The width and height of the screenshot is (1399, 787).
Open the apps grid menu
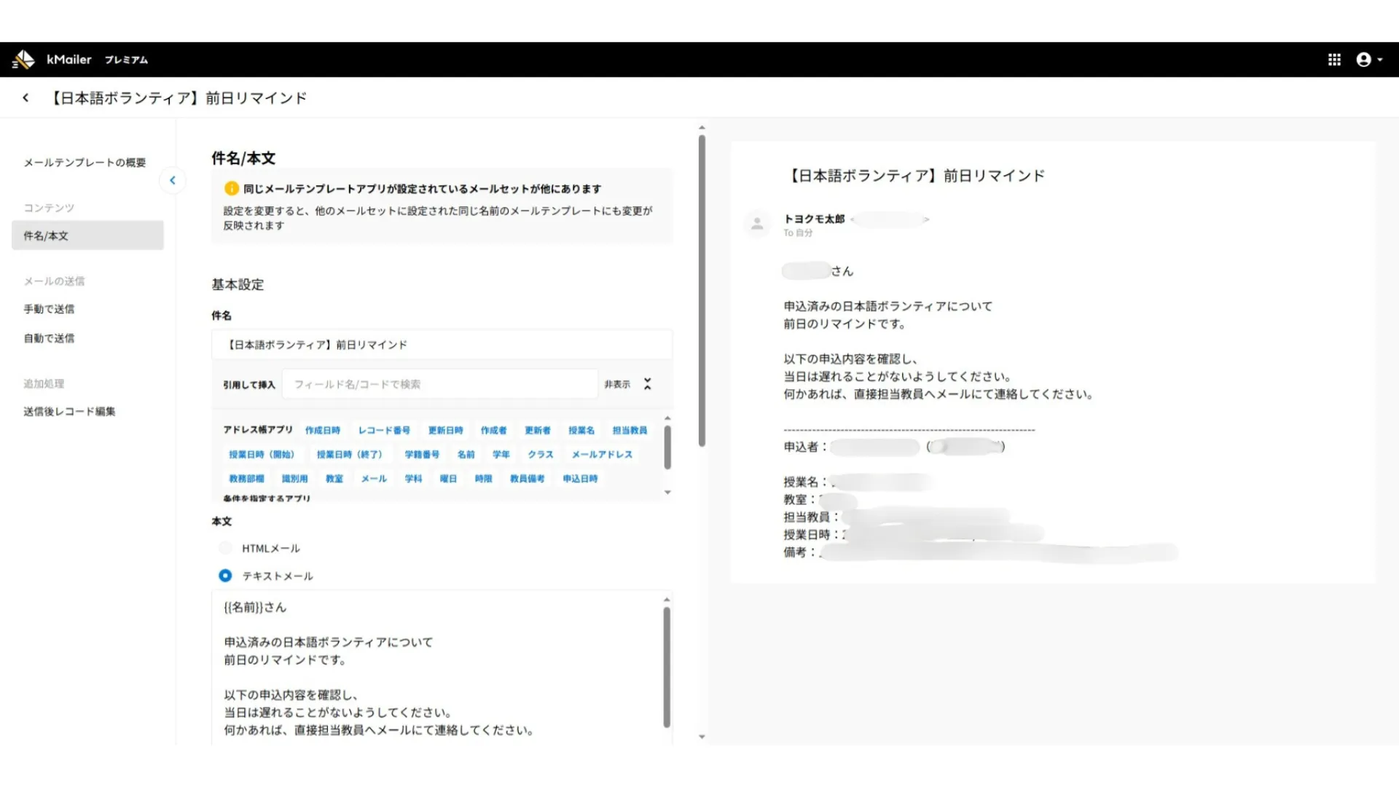click(1334, 60)
